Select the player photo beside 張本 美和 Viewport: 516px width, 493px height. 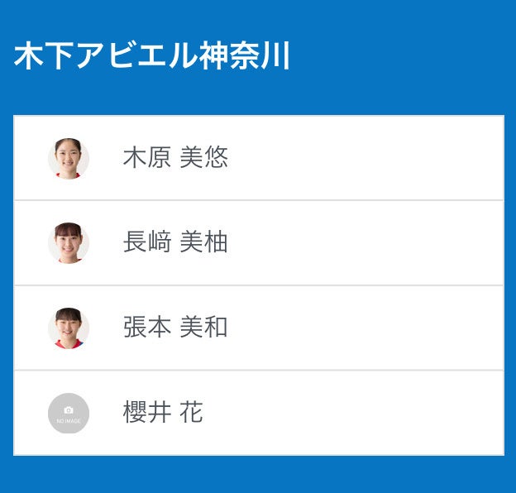pos(69,328)
